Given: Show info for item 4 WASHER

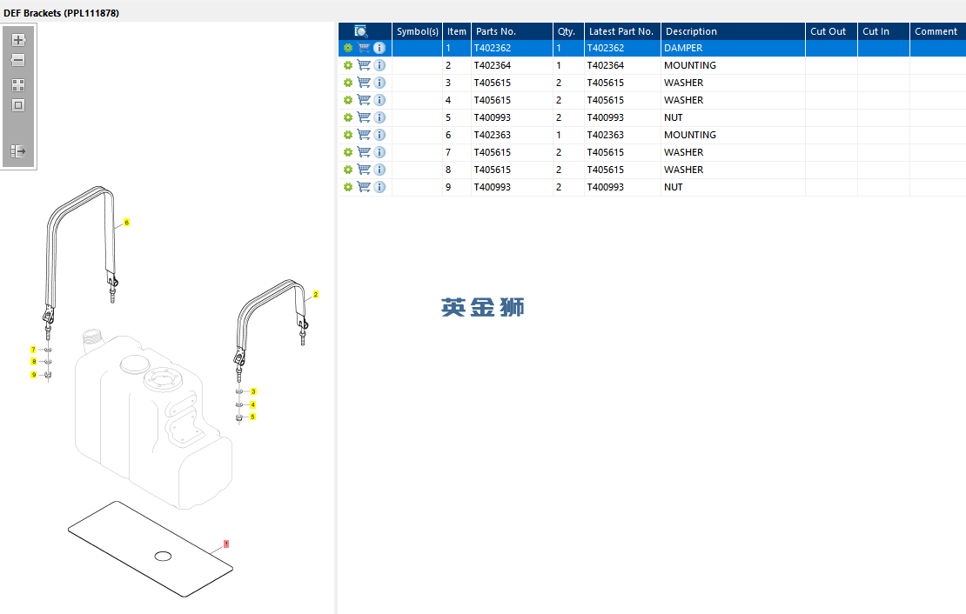Looking at the screenshot, I should pos(379,100).
